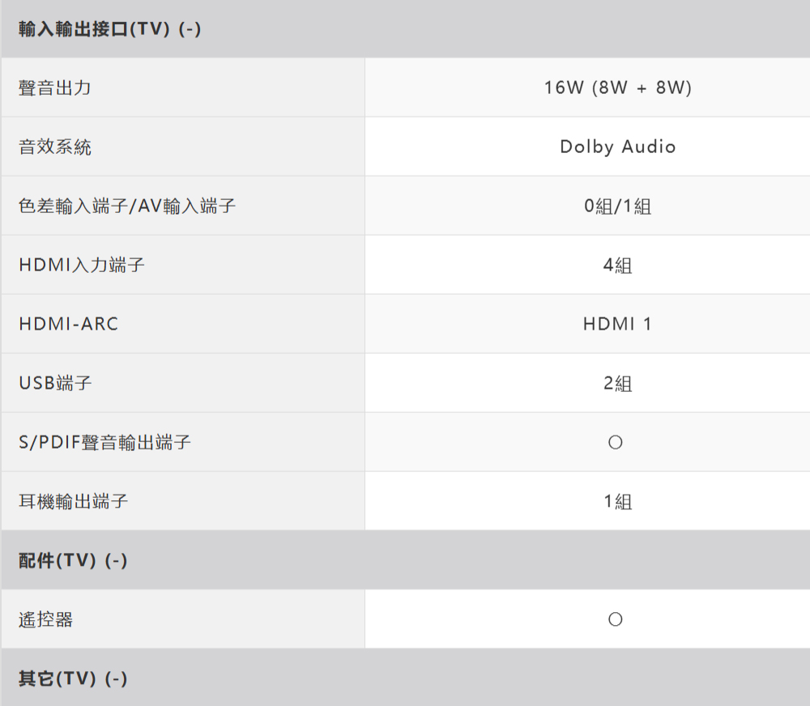Collapse the 配件(TV) section
Viewport: 810px width, 706px height.
coord(74,560)
